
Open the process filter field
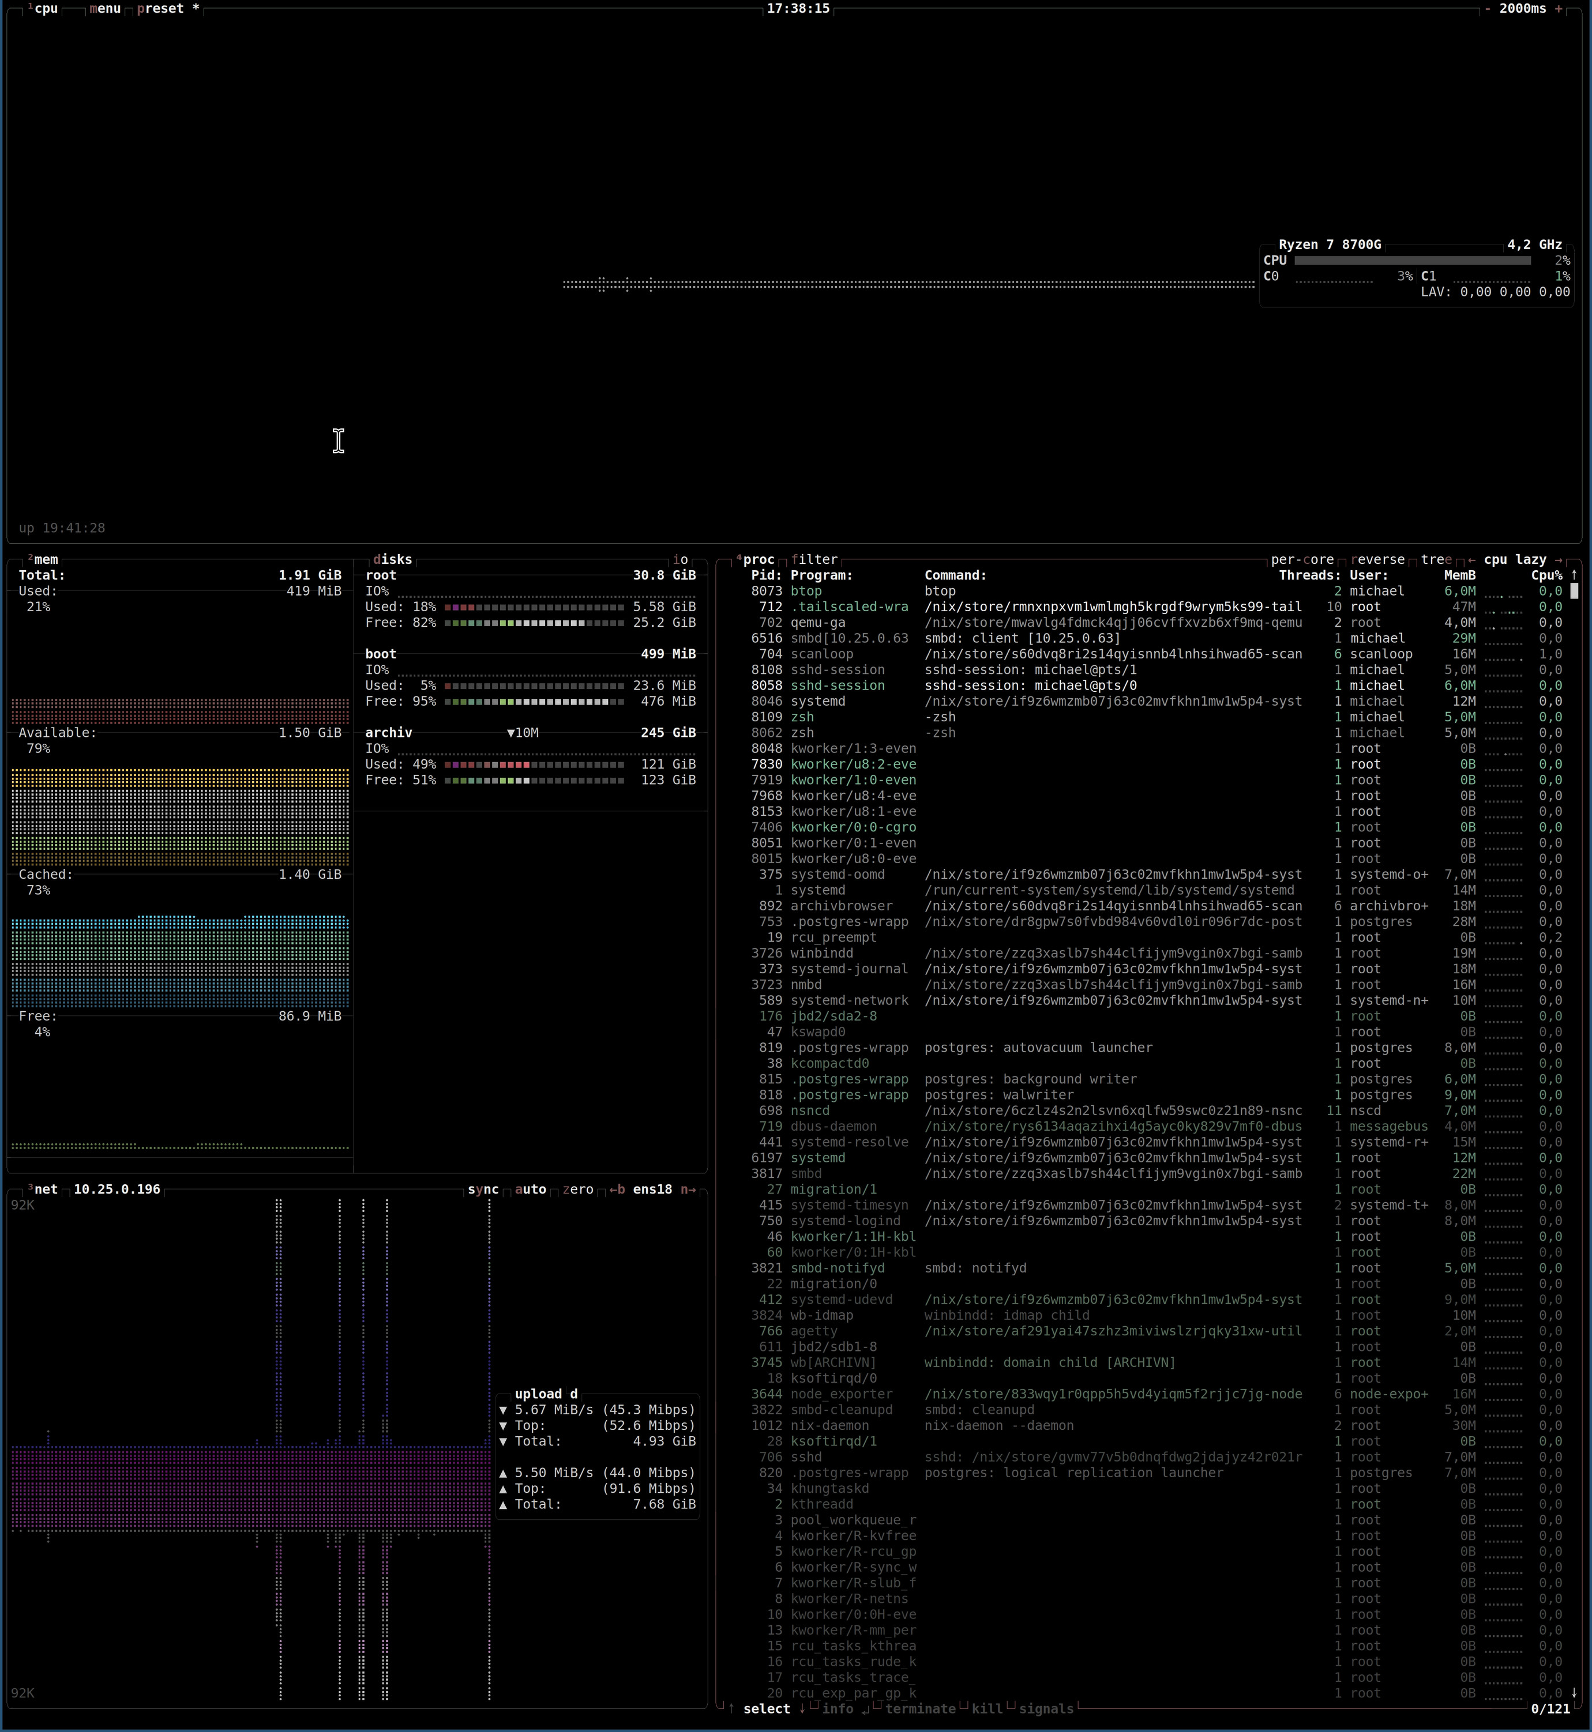coord(815,560)
